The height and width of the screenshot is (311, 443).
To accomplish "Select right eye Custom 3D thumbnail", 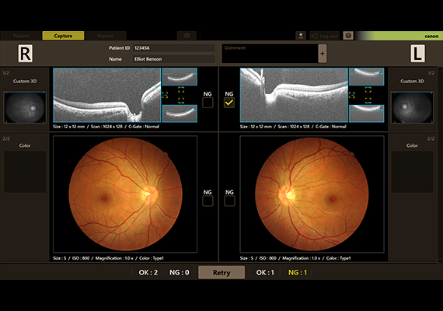I will tap(25, 107).
